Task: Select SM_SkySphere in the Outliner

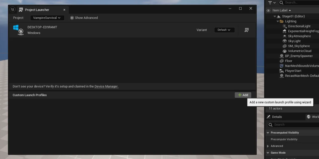Action: coord(299,46)
